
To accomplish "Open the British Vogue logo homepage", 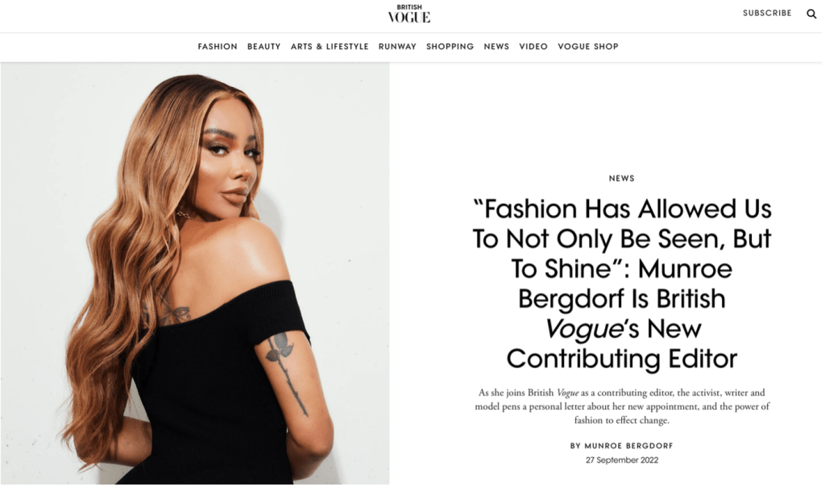I will point(408,14).
